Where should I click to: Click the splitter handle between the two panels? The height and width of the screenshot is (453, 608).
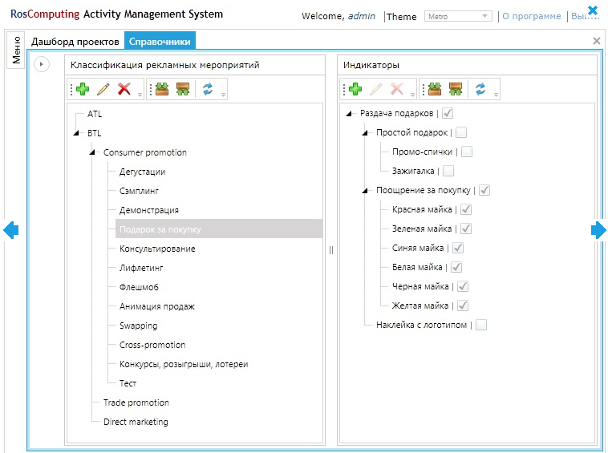331,250
